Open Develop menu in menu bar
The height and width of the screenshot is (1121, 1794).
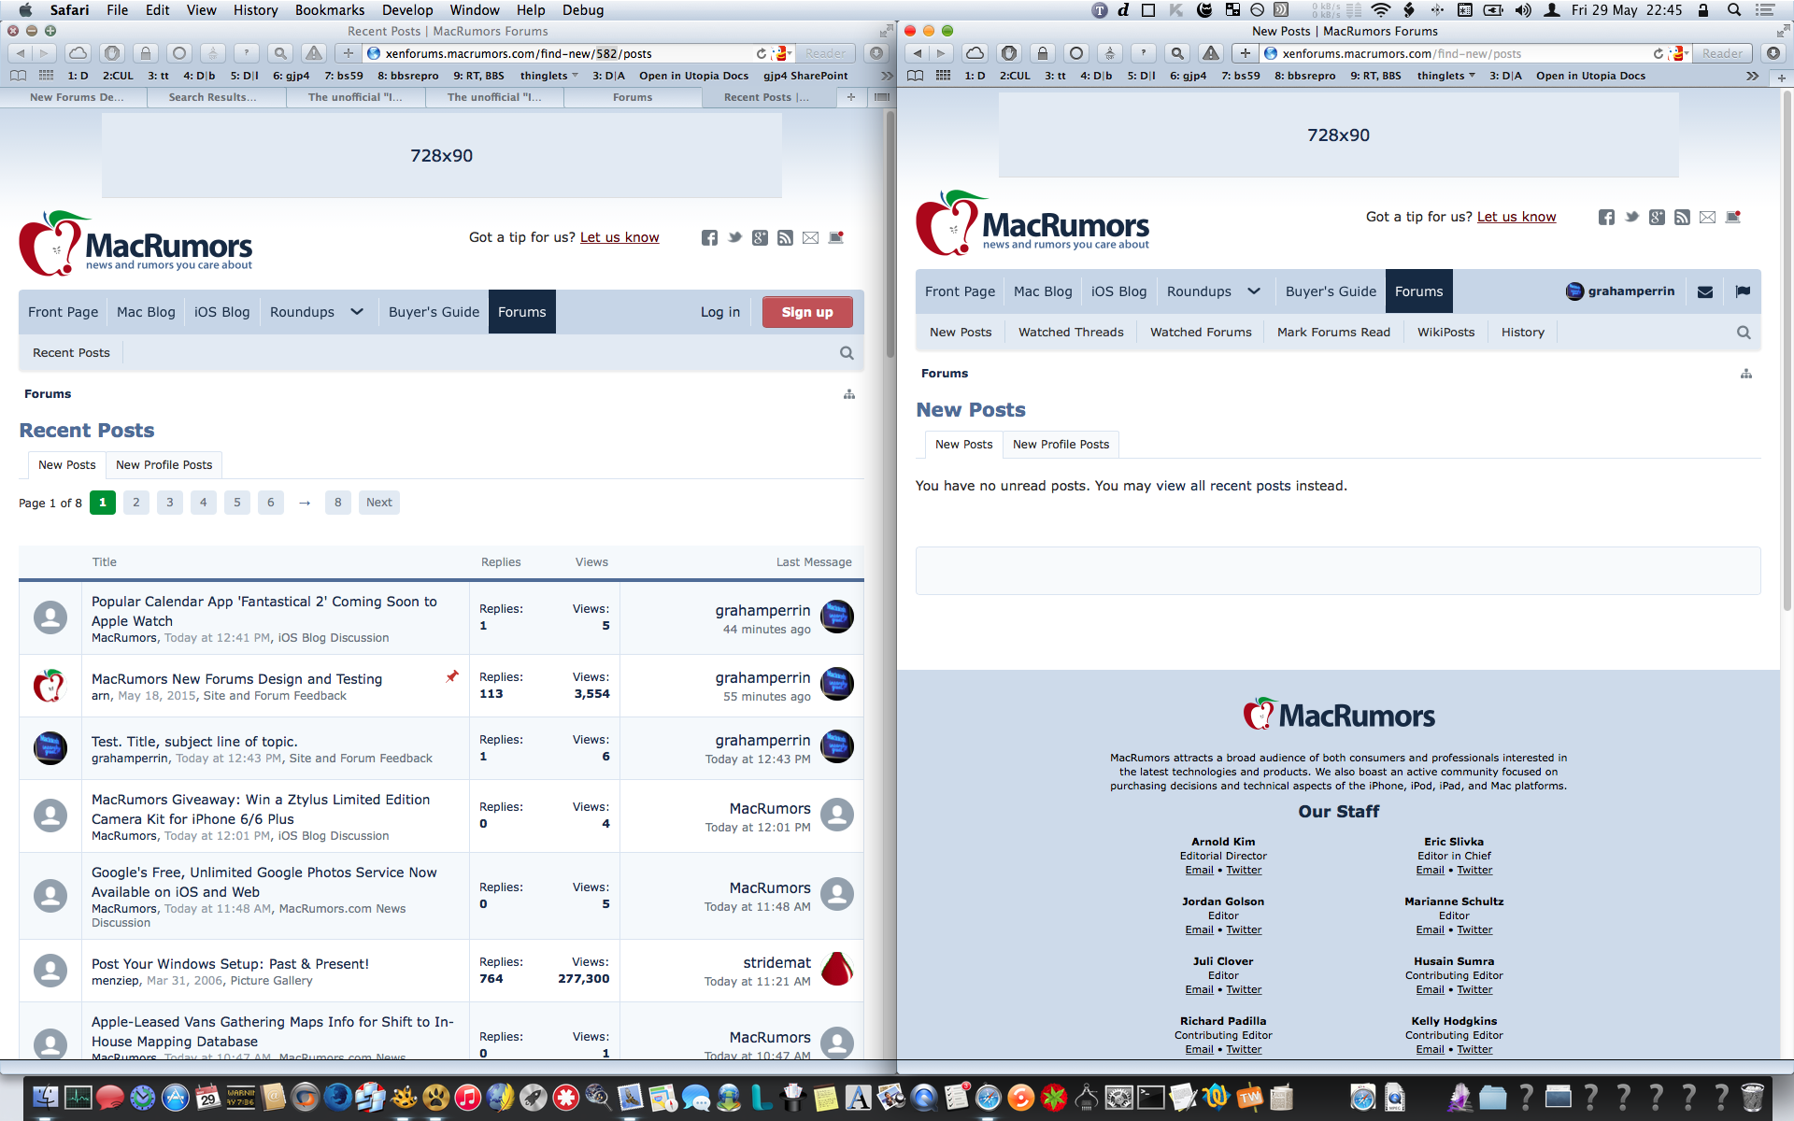407,10
